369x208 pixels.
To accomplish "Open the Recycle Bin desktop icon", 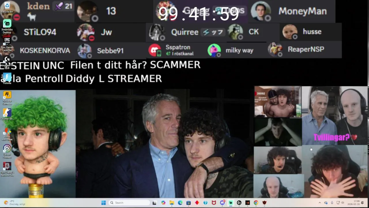I will coord(7,8).
